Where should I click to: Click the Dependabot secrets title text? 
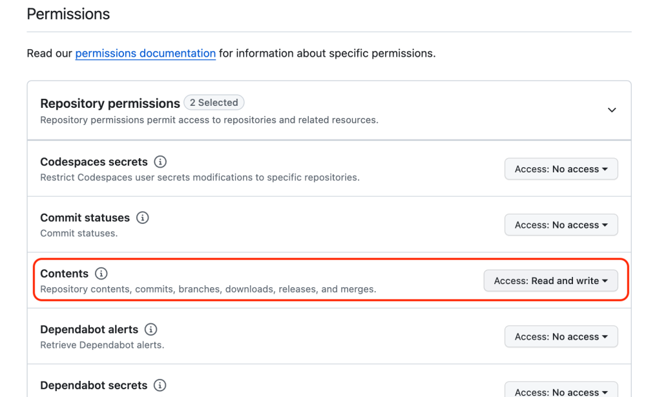pos(94,385)
